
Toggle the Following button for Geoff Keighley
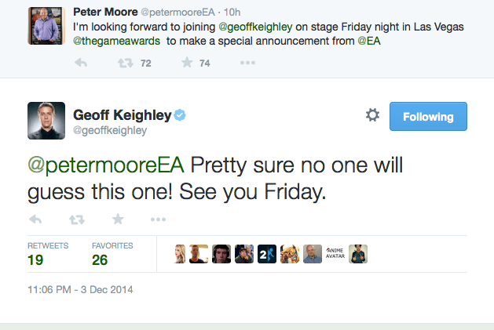coord(428,116)
